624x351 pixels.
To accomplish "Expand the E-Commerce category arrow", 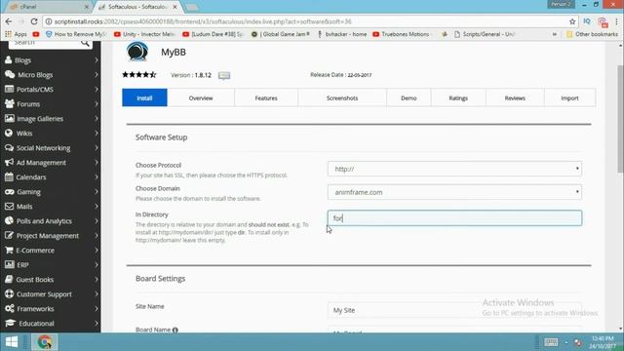I will click(97, 251).
